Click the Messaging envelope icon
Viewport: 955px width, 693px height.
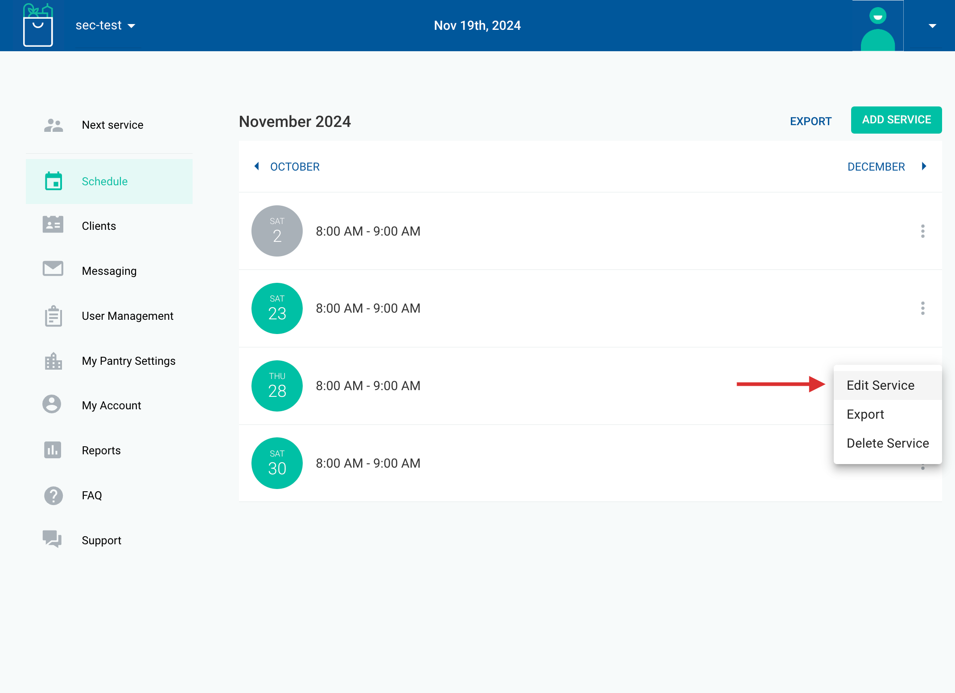pos(53,269)
